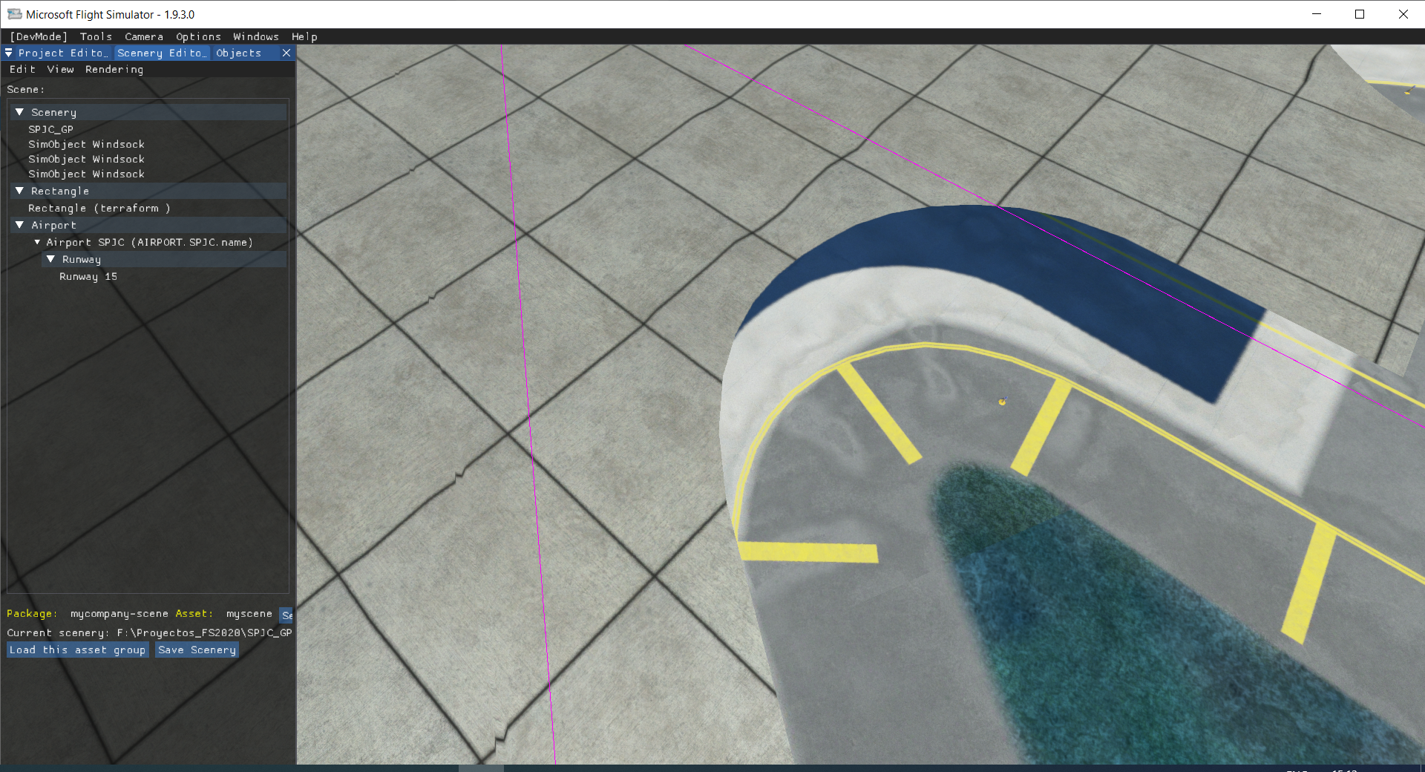Collapse the Rectangle group

(19, 191)
